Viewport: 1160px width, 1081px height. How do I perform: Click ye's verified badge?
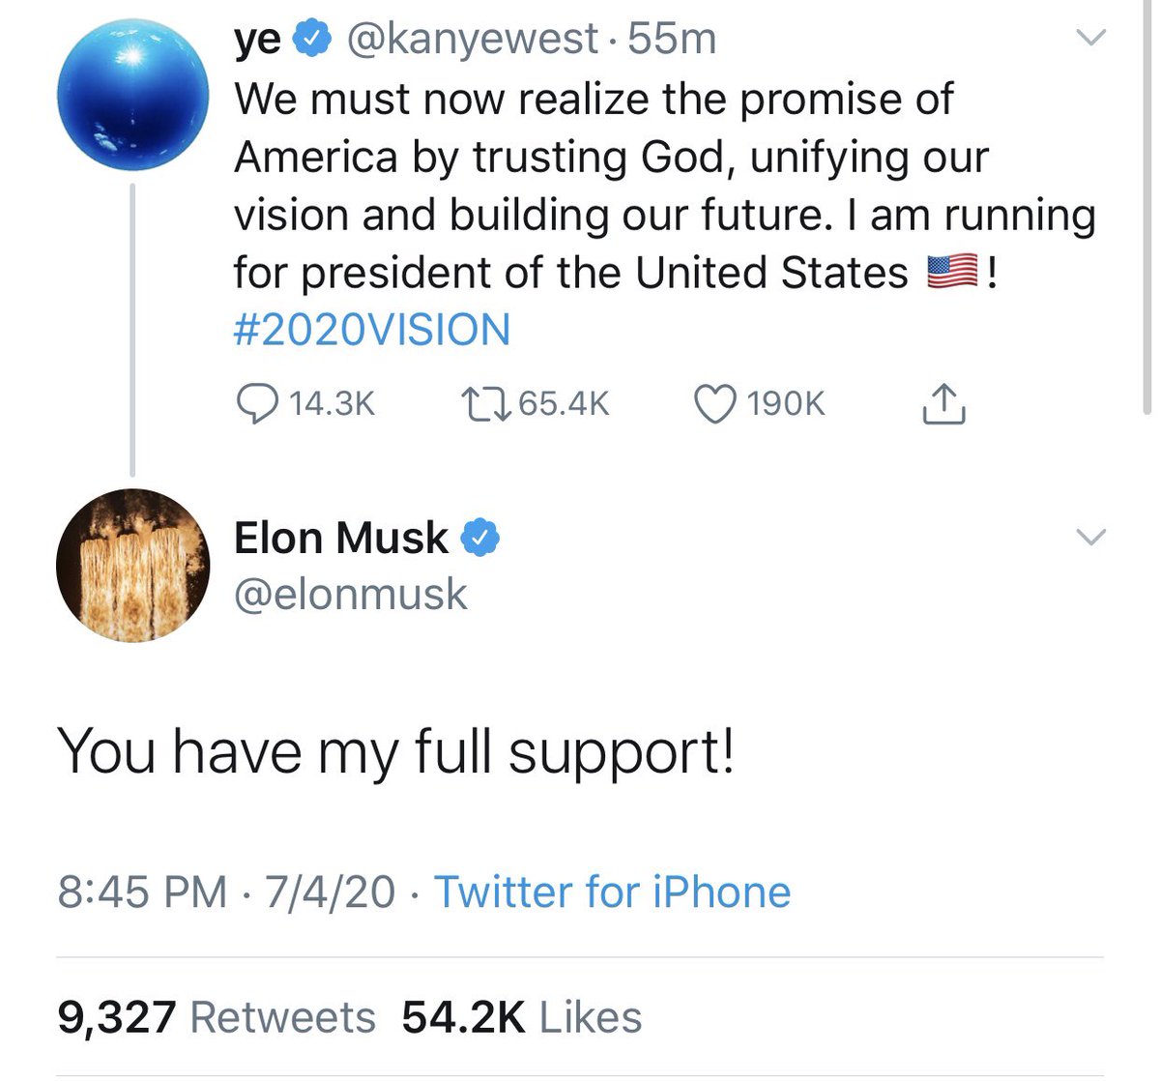(x=312, y=40)
